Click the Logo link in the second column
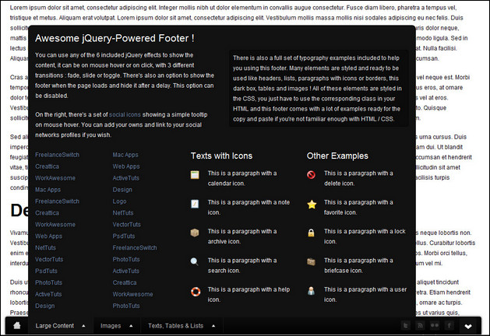This screenshot has width=490, height=336. point(122,201)
